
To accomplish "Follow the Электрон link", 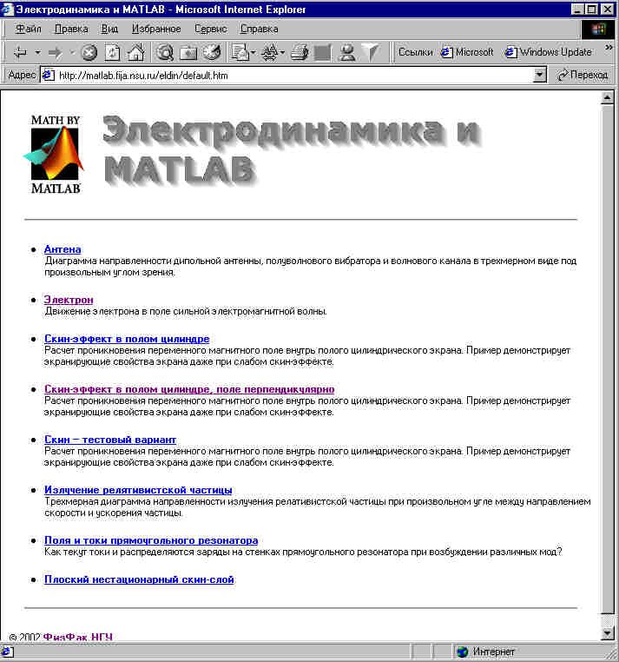I will point(69,300).
